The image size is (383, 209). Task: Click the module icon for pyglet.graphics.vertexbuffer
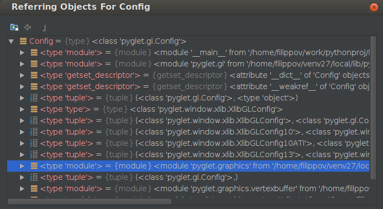tap(34, 188)
